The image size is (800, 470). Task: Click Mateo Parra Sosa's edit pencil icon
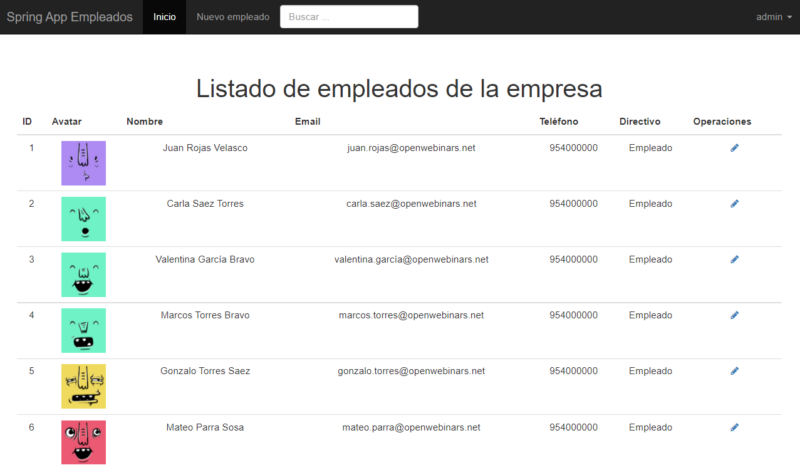[734, 427]
